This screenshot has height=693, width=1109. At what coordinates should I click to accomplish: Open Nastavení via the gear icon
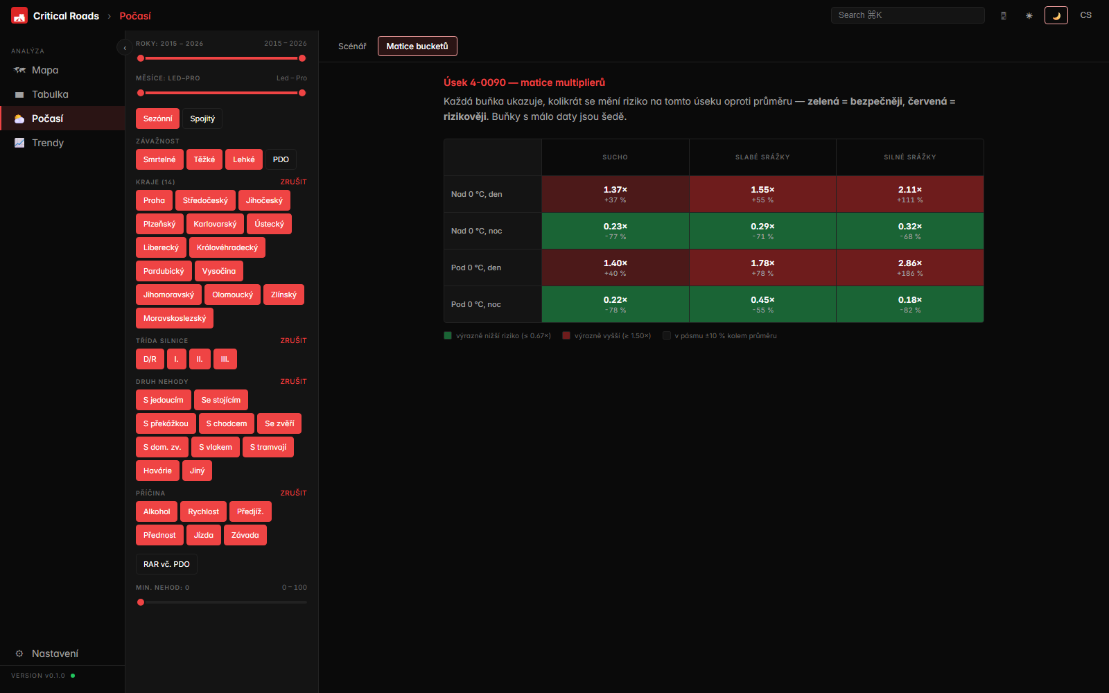tap(19, 653)
